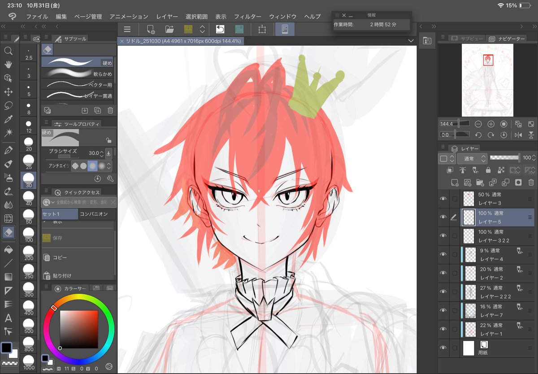Select the Operation object tool
The width and height of the screenshot is (538, 374).
click(x=8, y=78)
